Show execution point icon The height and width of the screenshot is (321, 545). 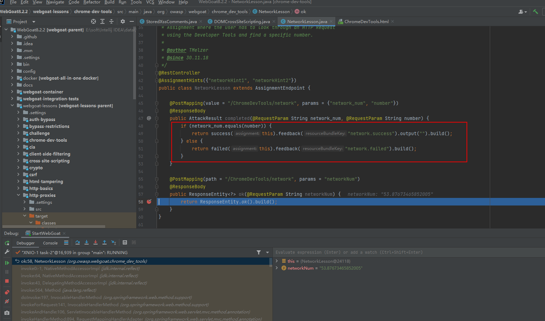[x=66, y=243]
